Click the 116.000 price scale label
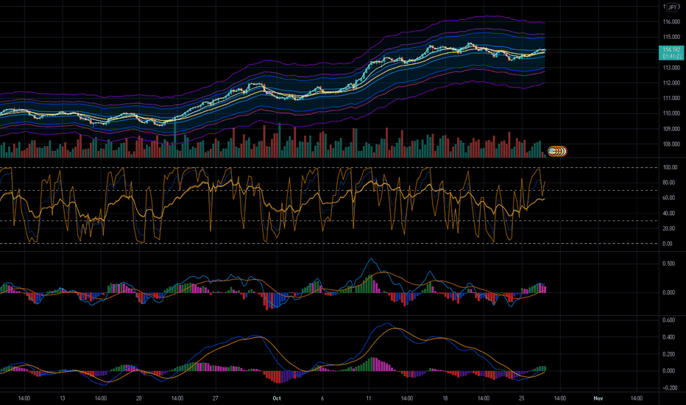The image size is (686, 405). tap(671, 22)
